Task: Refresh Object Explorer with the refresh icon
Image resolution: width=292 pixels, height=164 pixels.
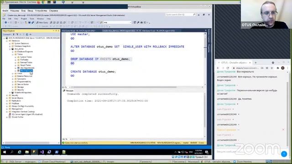Action: tap(27, 35)
